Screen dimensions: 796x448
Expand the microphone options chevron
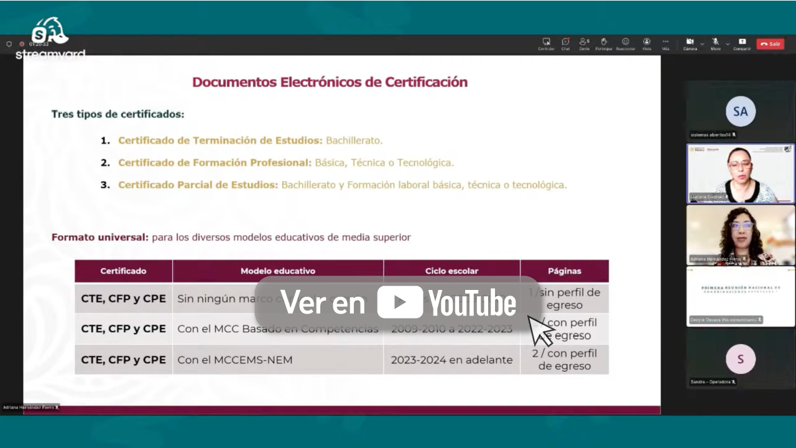click(728, 44)
